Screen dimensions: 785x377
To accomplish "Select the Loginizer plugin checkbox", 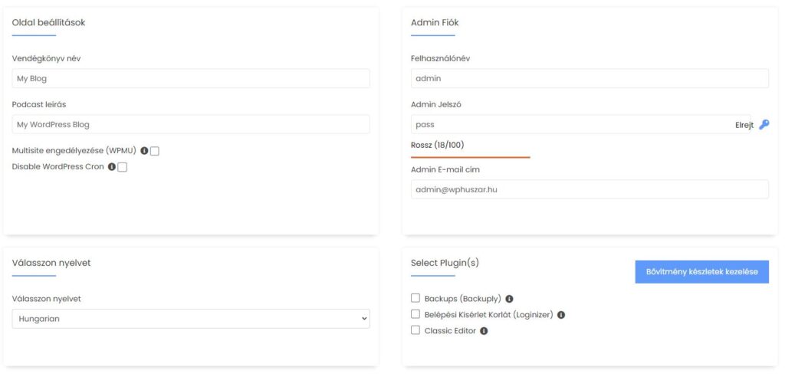I will point(415,314).
